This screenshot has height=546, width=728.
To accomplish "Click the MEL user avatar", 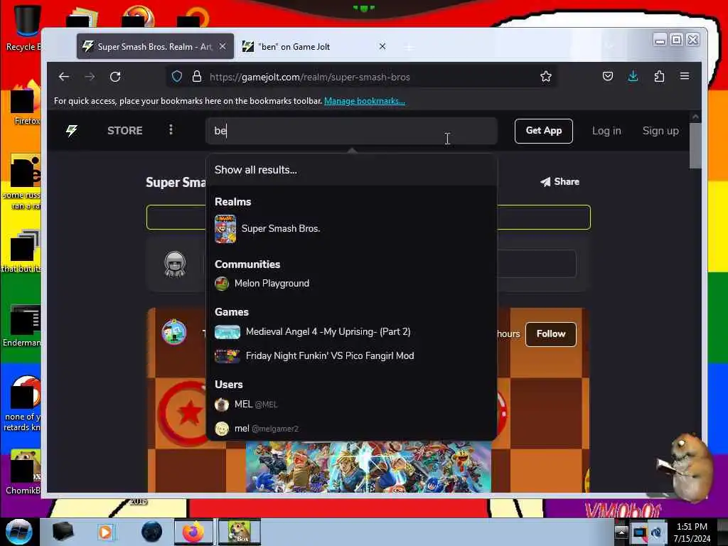I will click(222, 405).
